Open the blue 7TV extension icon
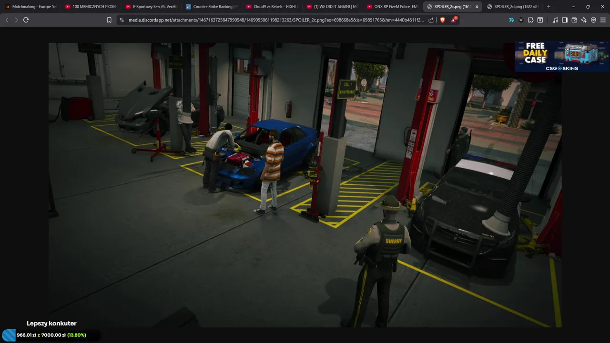610x343 pixels. click(x=511, y=20)
